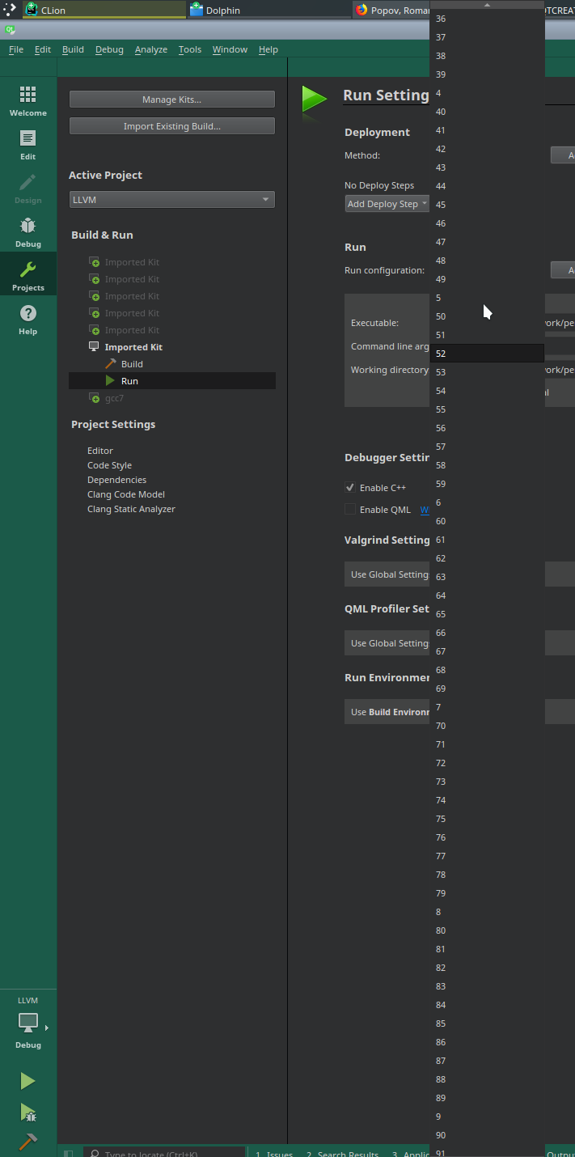The image size is (575, 1157).
Task: Open the Help mode
Action: tap(28, 320)
